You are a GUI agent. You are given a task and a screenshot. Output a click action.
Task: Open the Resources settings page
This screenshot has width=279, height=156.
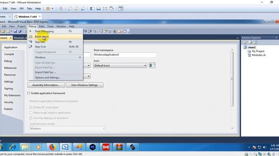(x=10, y=75)
